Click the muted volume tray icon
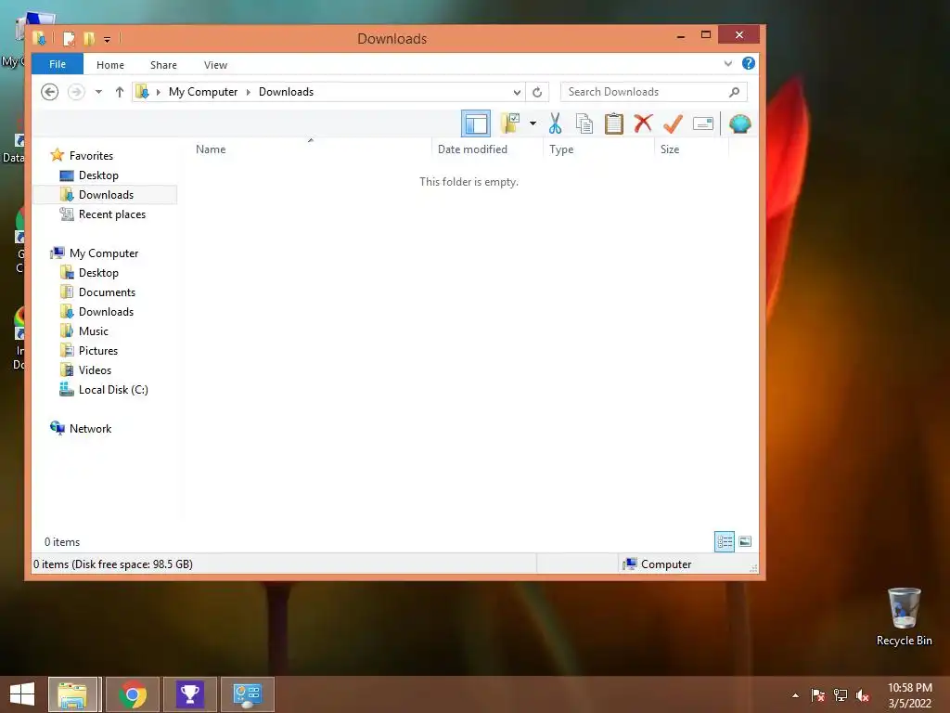The width and height of the screenshot is (950, 713). pos(863,695)
